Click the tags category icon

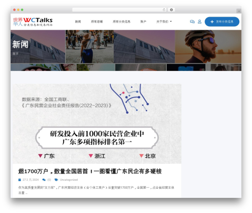pyautogui.click(x=56, y=180)
